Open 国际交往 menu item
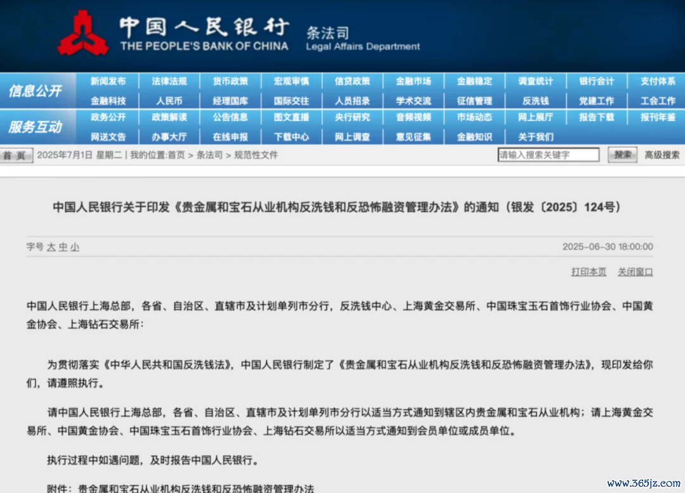 [x=291, y=101]
